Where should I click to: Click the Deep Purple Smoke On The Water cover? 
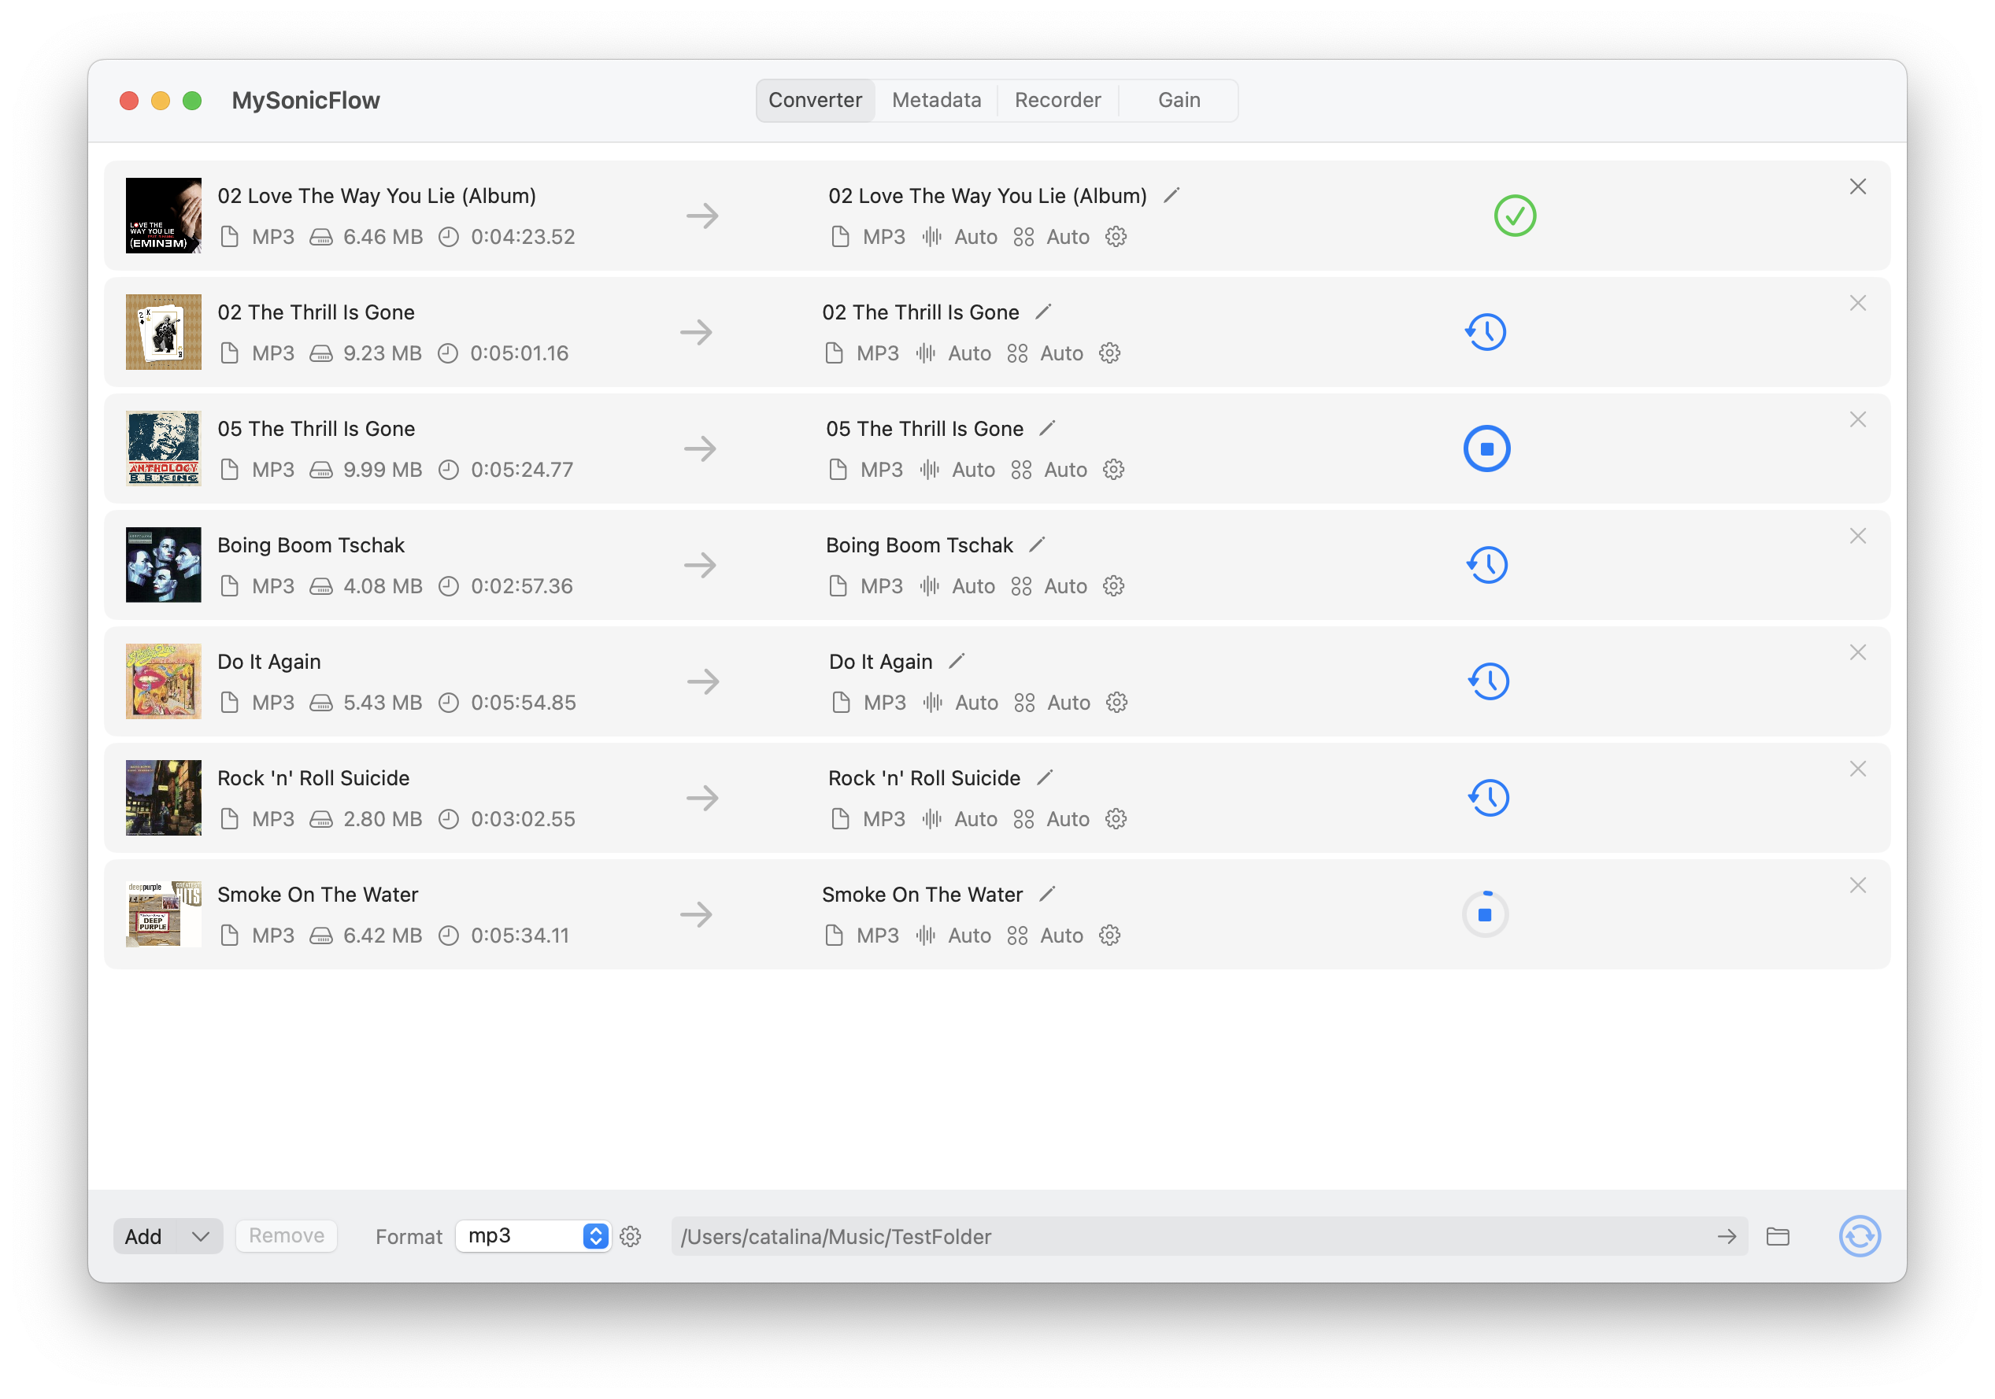(x=163, y=914)
